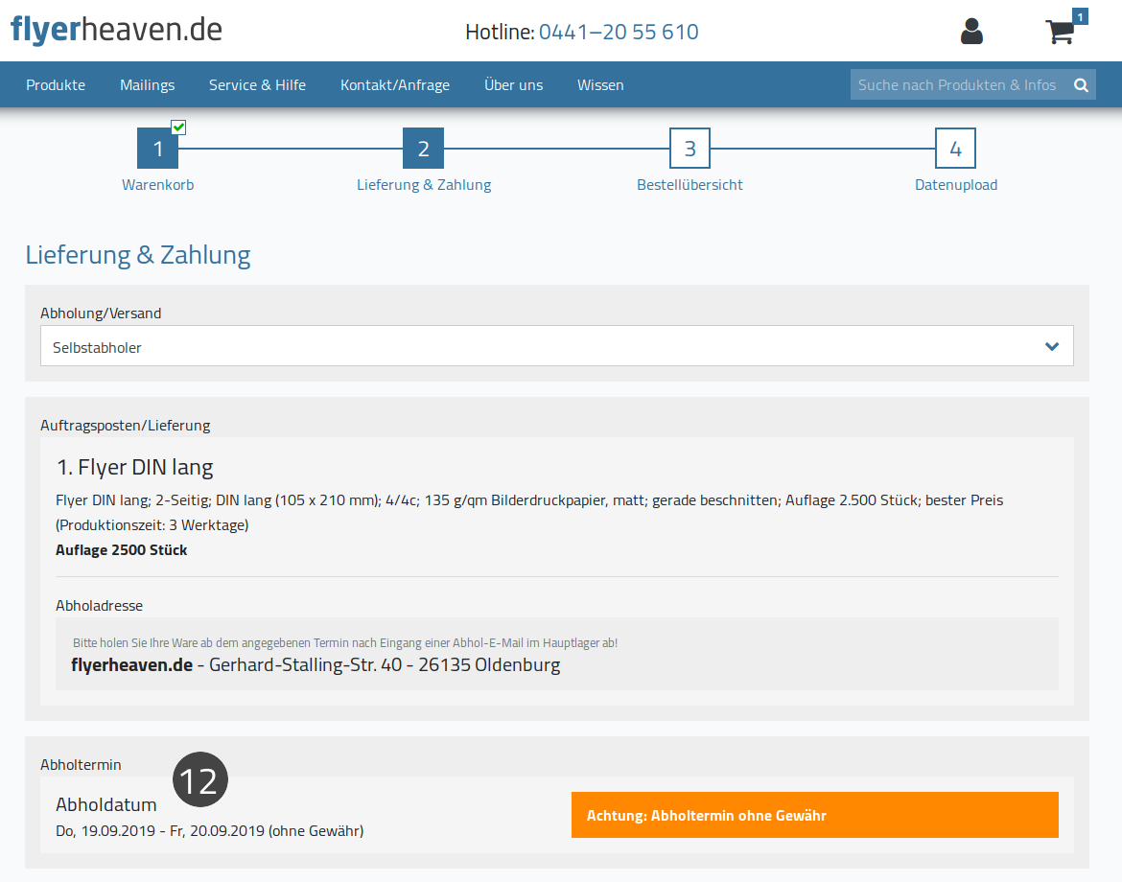The height and width of the screenshot is (882, 1122).
Task: Open the Selbstabholer selection field
Action: [x=557, y=346]
